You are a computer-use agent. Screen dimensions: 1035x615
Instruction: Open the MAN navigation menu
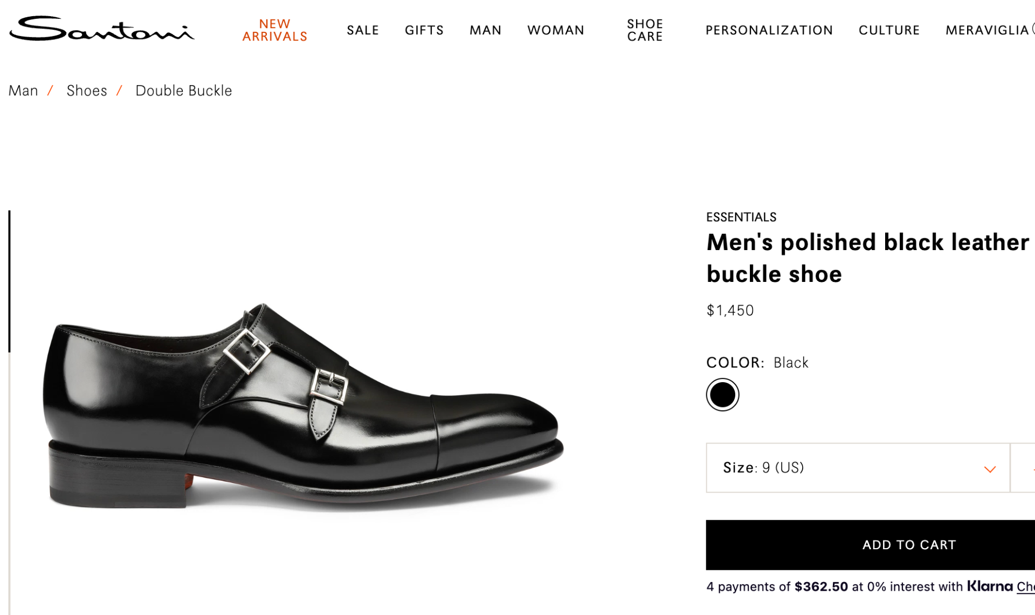click(x=485, y=30)
